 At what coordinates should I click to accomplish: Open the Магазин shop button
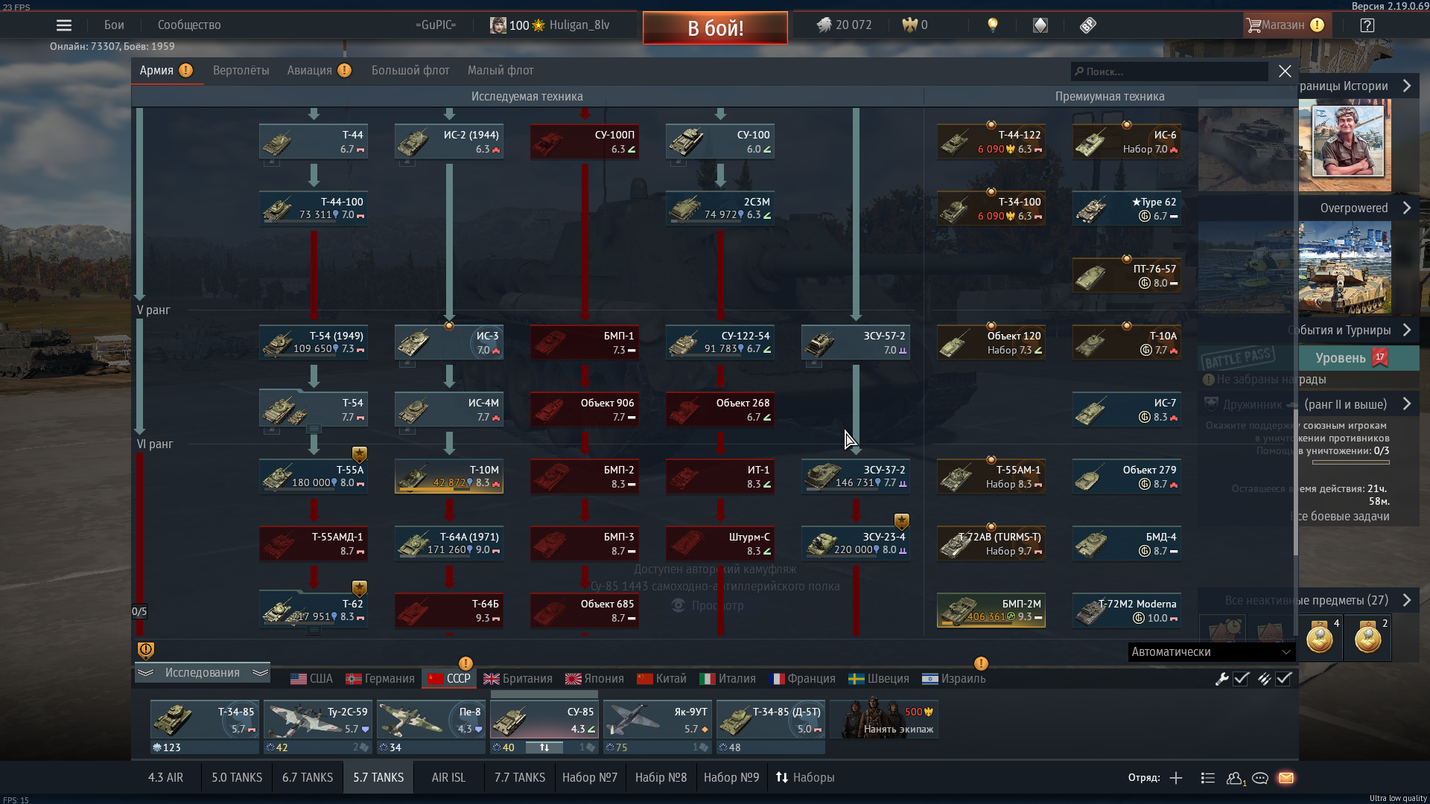[x=1286, y=25]
